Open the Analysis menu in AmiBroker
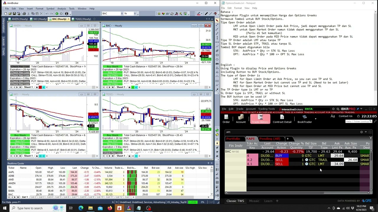The width and height of the screenshot is (378, 212). coord(61,9)
